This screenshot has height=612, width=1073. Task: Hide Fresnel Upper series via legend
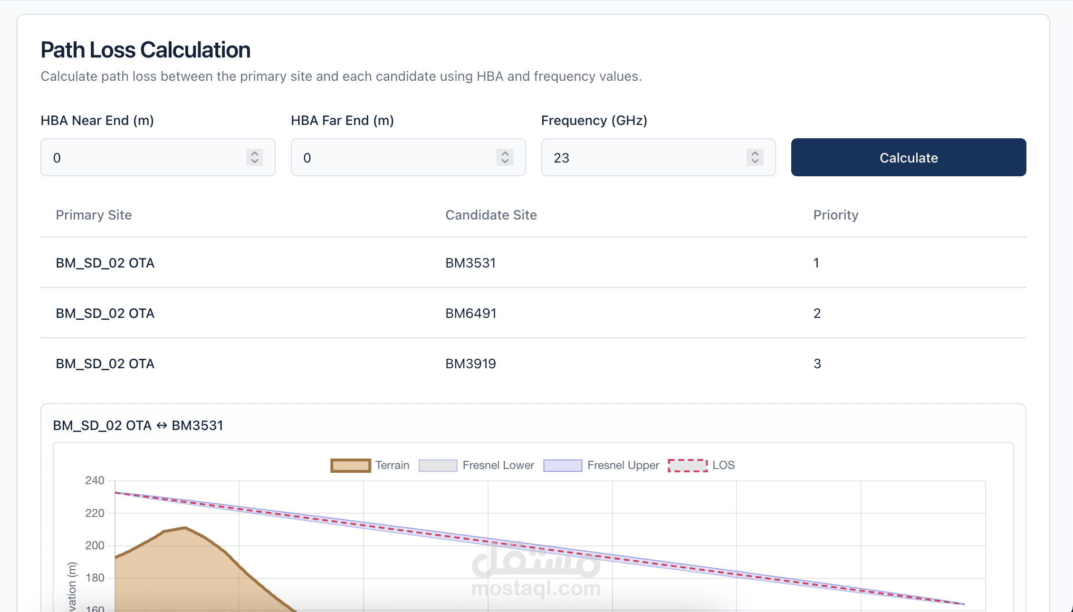(x=563, y=465)
